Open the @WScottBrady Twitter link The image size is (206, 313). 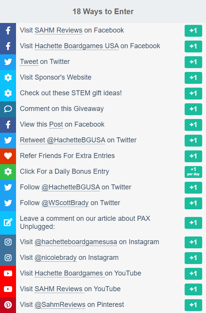pos(65,203)
